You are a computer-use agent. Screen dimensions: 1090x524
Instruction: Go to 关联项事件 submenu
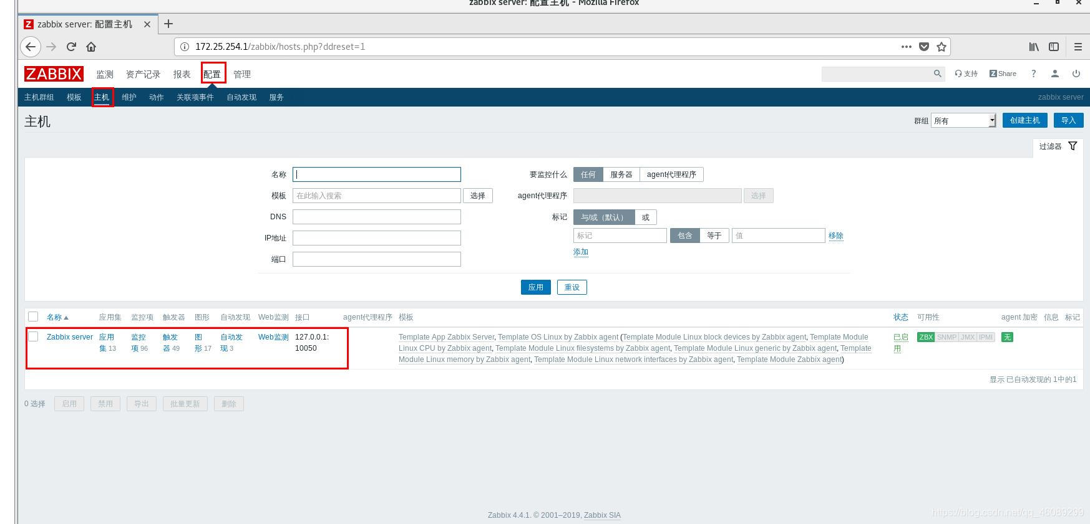pyautogui.click(x=195, y=97)
